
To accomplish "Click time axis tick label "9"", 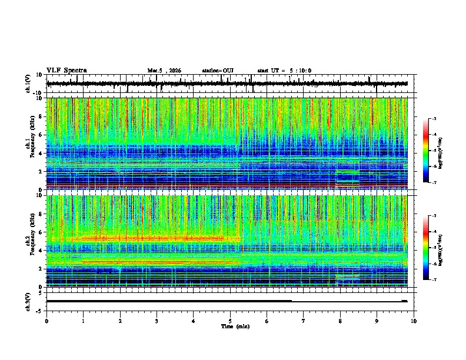I will 377,321.
